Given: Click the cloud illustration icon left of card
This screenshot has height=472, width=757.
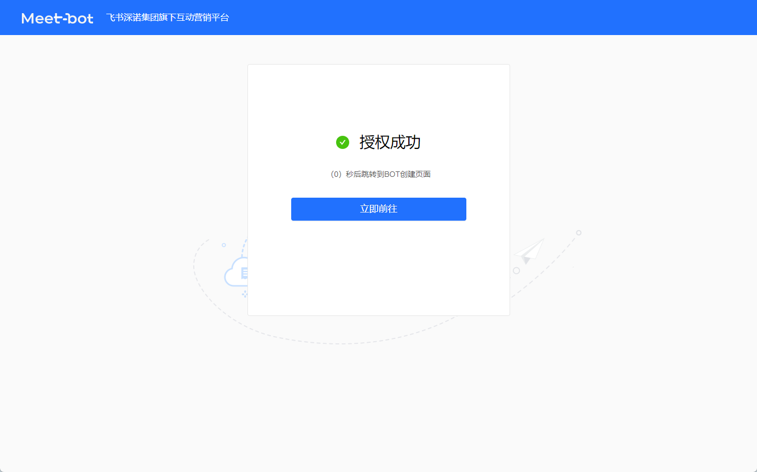Looking at the screenshot, I should [x=236, y=273].
